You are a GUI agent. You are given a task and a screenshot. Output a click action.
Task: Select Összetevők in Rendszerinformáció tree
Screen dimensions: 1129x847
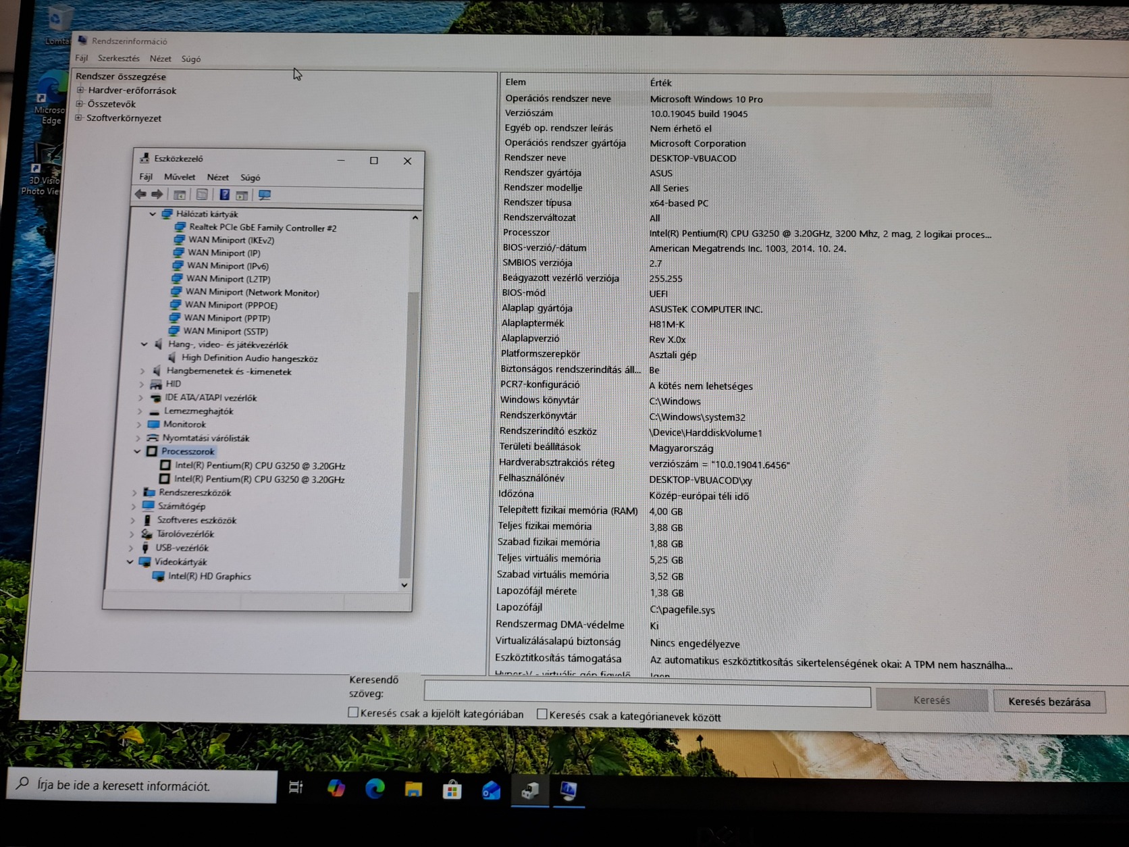(x=111, y=104)
